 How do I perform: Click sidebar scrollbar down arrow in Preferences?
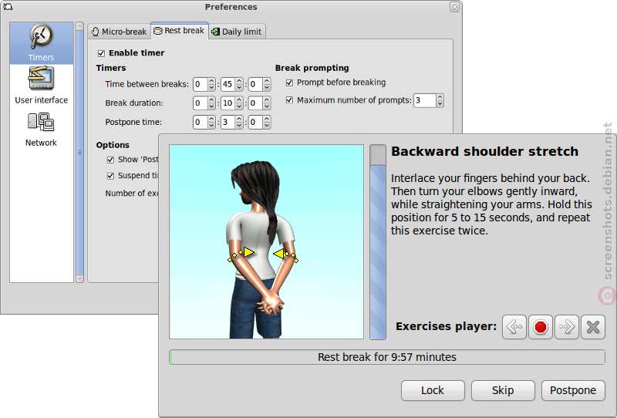[x=79, y=278]
